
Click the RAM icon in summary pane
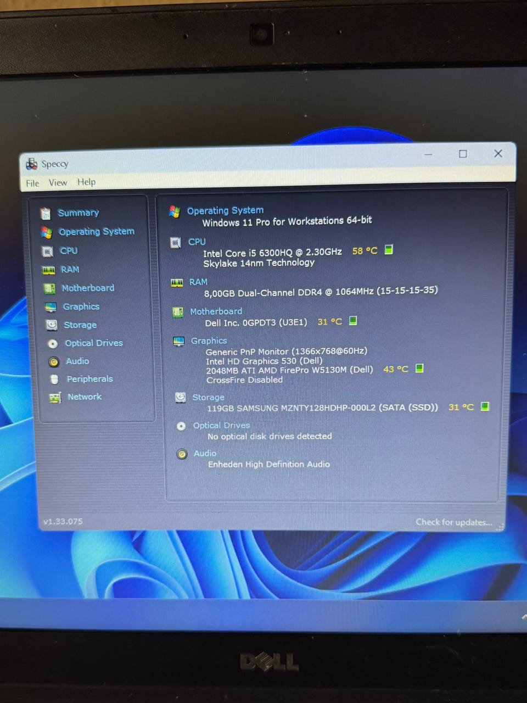(177, 283)
